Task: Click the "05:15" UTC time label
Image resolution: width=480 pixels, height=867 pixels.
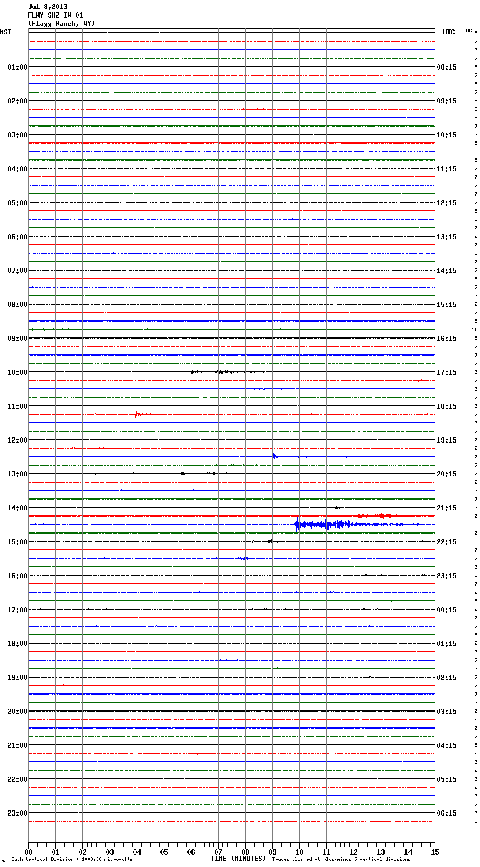Action: 447,779
